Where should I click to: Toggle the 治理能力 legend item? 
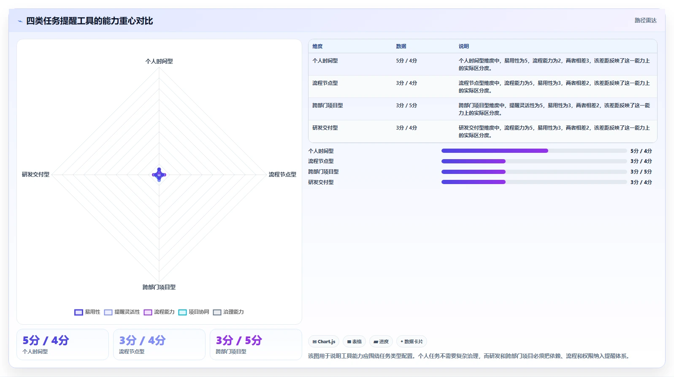click(228, 312)
